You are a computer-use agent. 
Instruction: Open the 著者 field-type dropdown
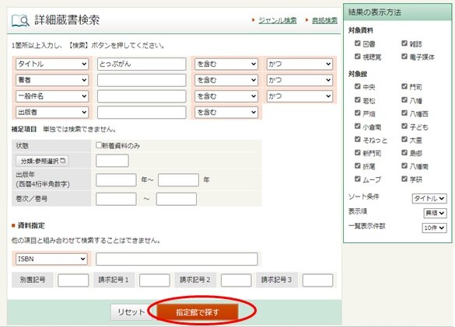[x=52, y=80]
